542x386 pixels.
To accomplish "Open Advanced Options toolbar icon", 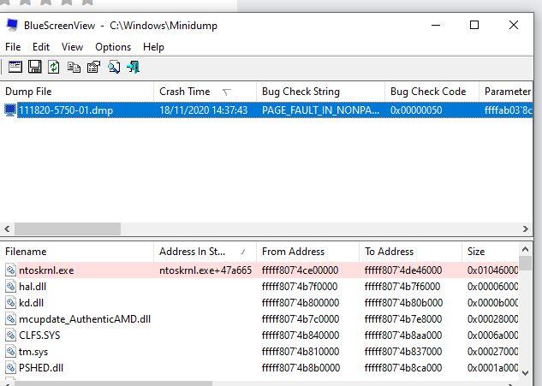I will (15, 67).
